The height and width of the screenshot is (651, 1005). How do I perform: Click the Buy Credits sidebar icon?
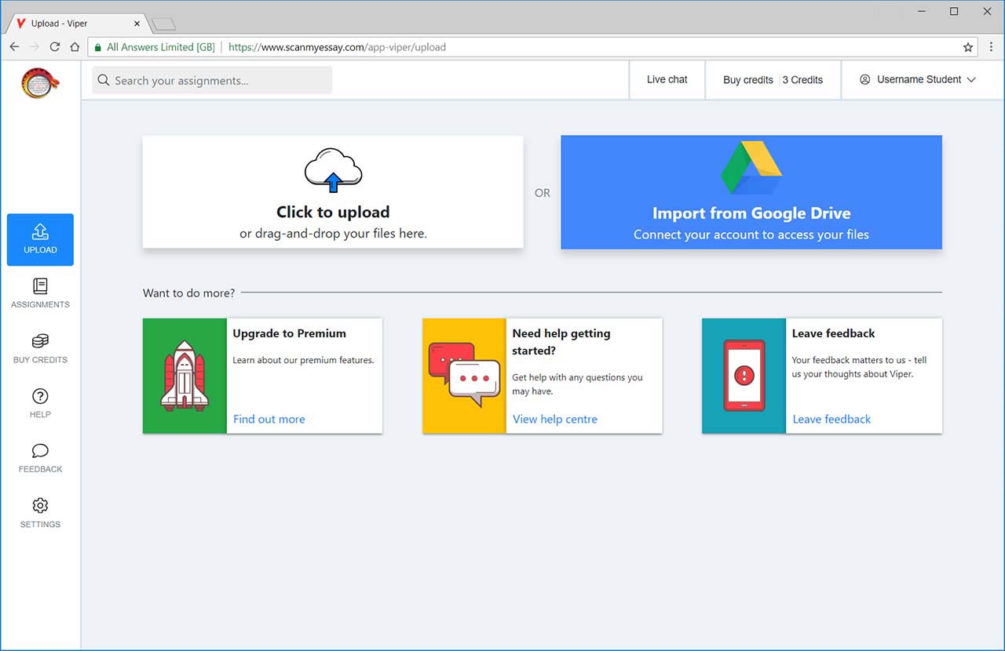click(x=39, y=344)
